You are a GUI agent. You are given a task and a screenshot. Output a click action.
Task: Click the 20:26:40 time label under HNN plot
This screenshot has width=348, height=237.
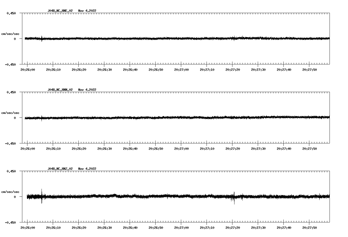(130, 149)
